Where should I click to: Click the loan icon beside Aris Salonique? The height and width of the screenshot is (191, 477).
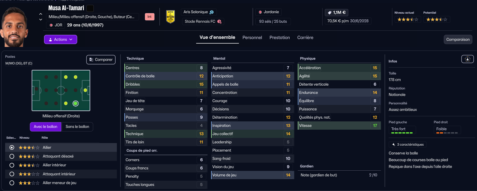click(x=212, y=12)
